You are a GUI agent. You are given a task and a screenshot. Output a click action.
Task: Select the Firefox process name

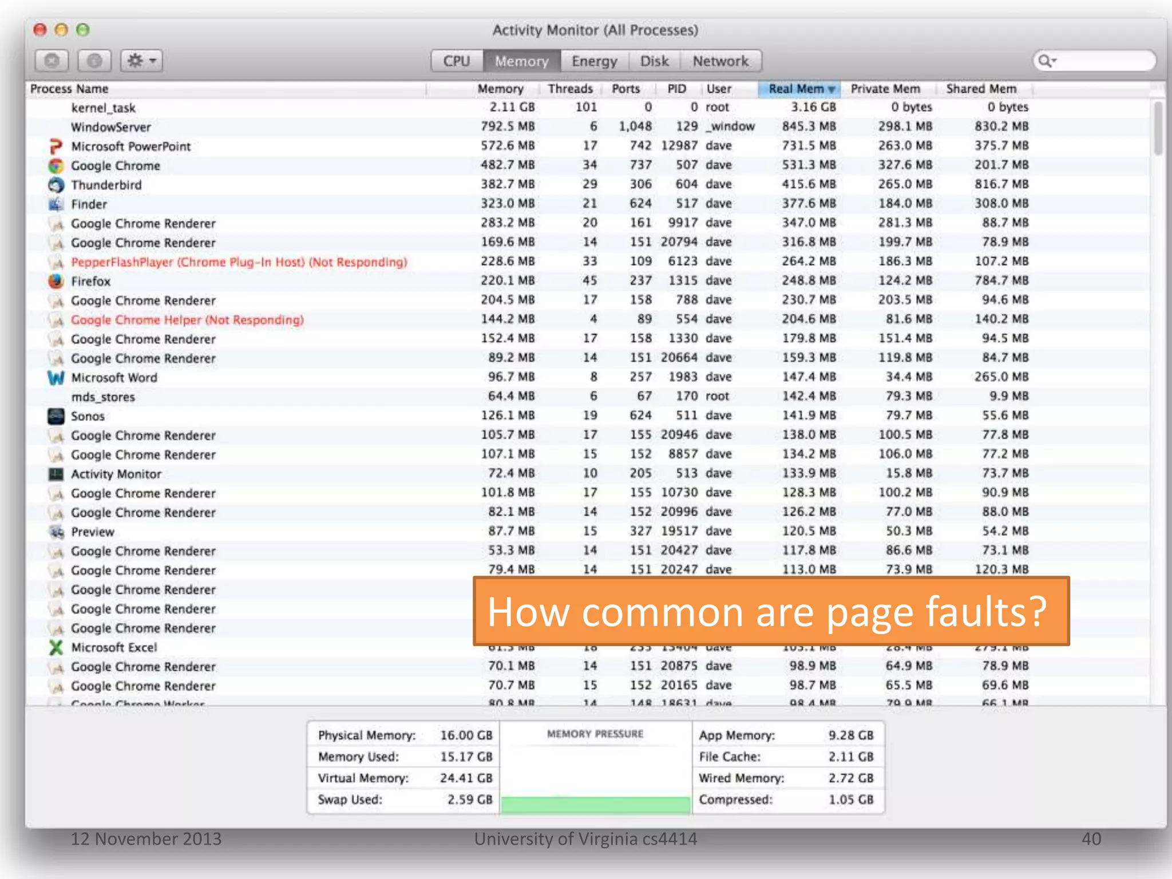(x=90, y=282)
